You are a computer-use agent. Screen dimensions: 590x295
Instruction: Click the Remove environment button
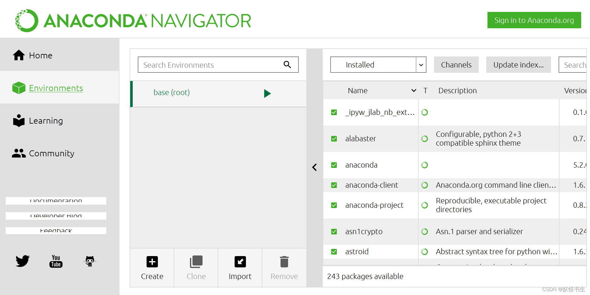pos(284,268)
